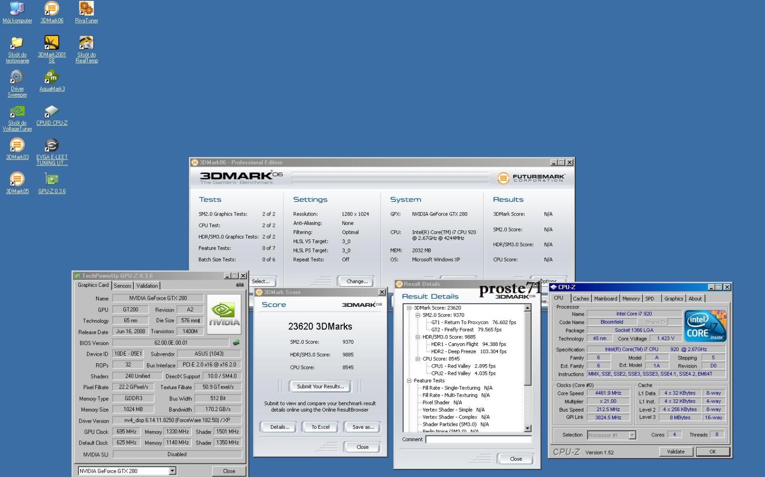
Task: Open the Caches tab in CPU-Z
Action: pos(581,298)
